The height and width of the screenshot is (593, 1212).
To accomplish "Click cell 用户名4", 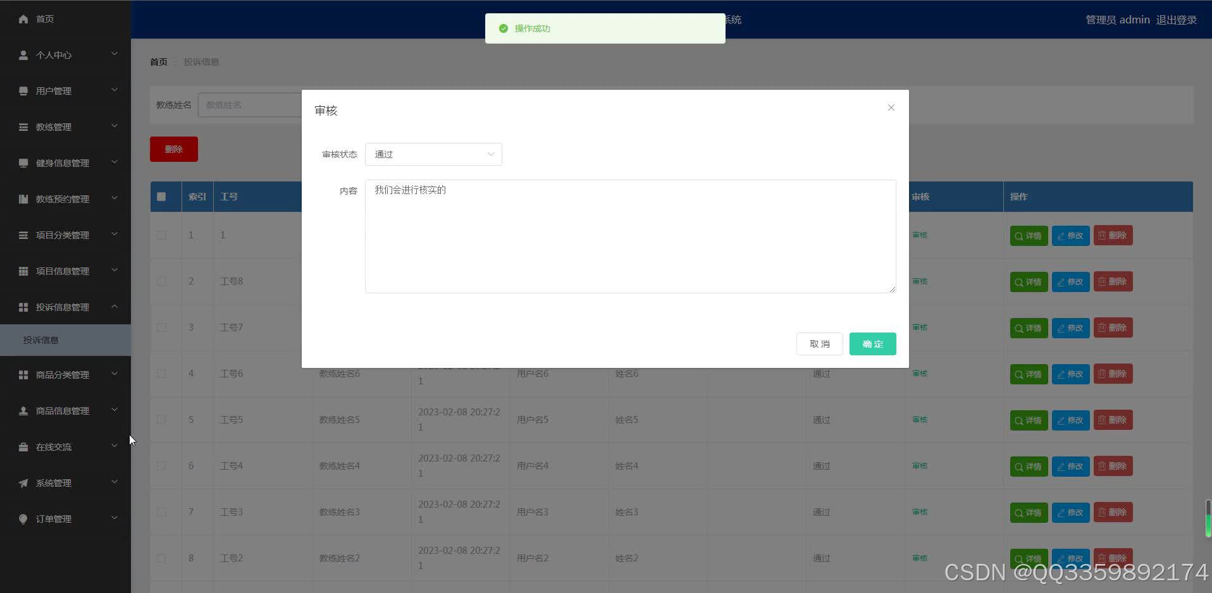I will [x=533, y=466].
